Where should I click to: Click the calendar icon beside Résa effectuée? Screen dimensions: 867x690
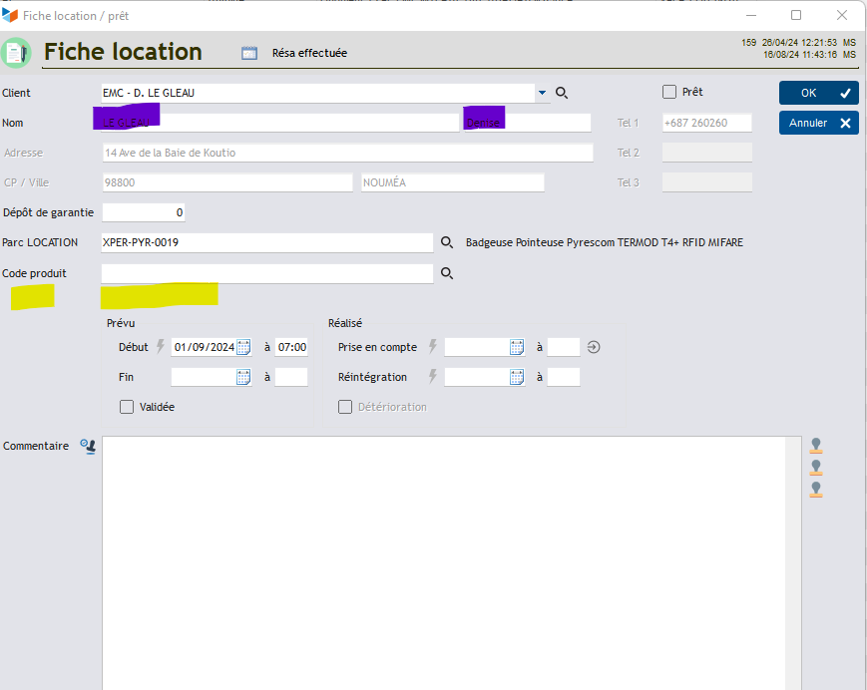coord(249,53)
